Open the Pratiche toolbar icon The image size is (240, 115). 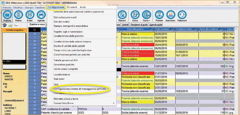[x=7, y=16]
